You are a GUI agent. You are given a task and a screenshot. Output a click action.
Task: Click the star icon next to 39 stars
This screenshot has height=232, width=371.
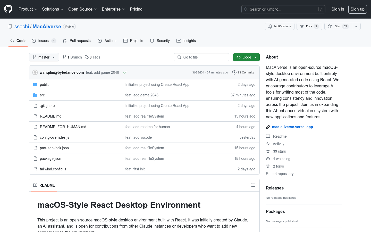coord(268,151)
